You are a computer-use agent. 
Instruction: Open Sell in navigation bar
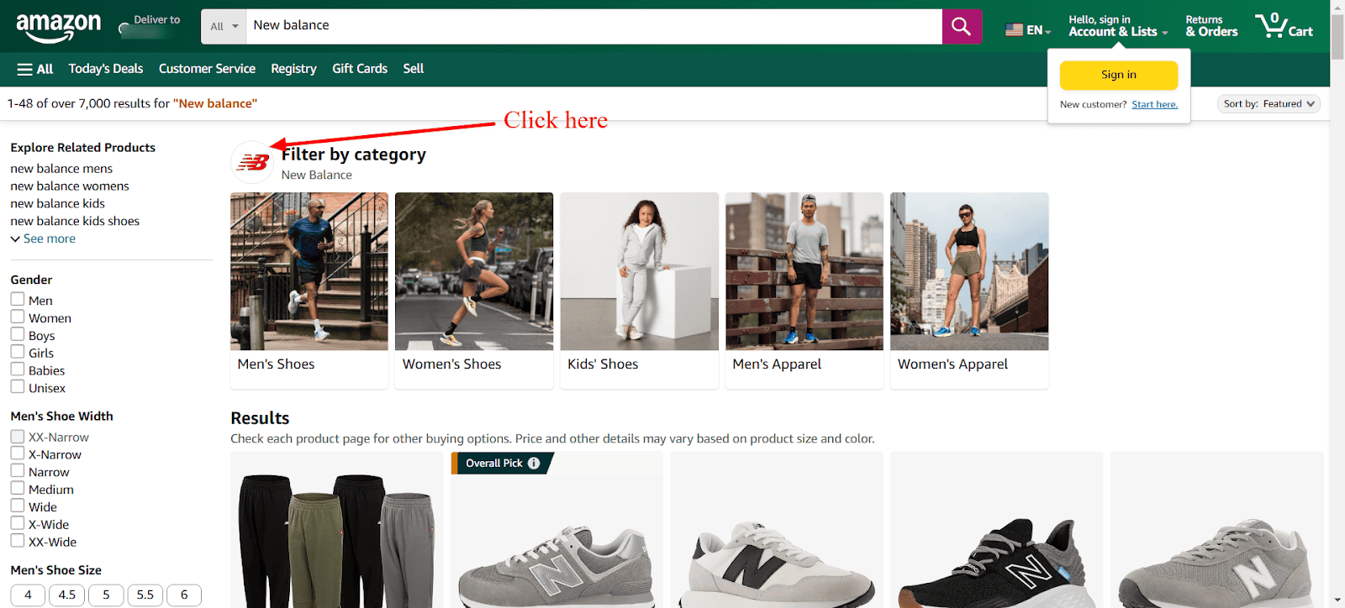tap(414, 69)
